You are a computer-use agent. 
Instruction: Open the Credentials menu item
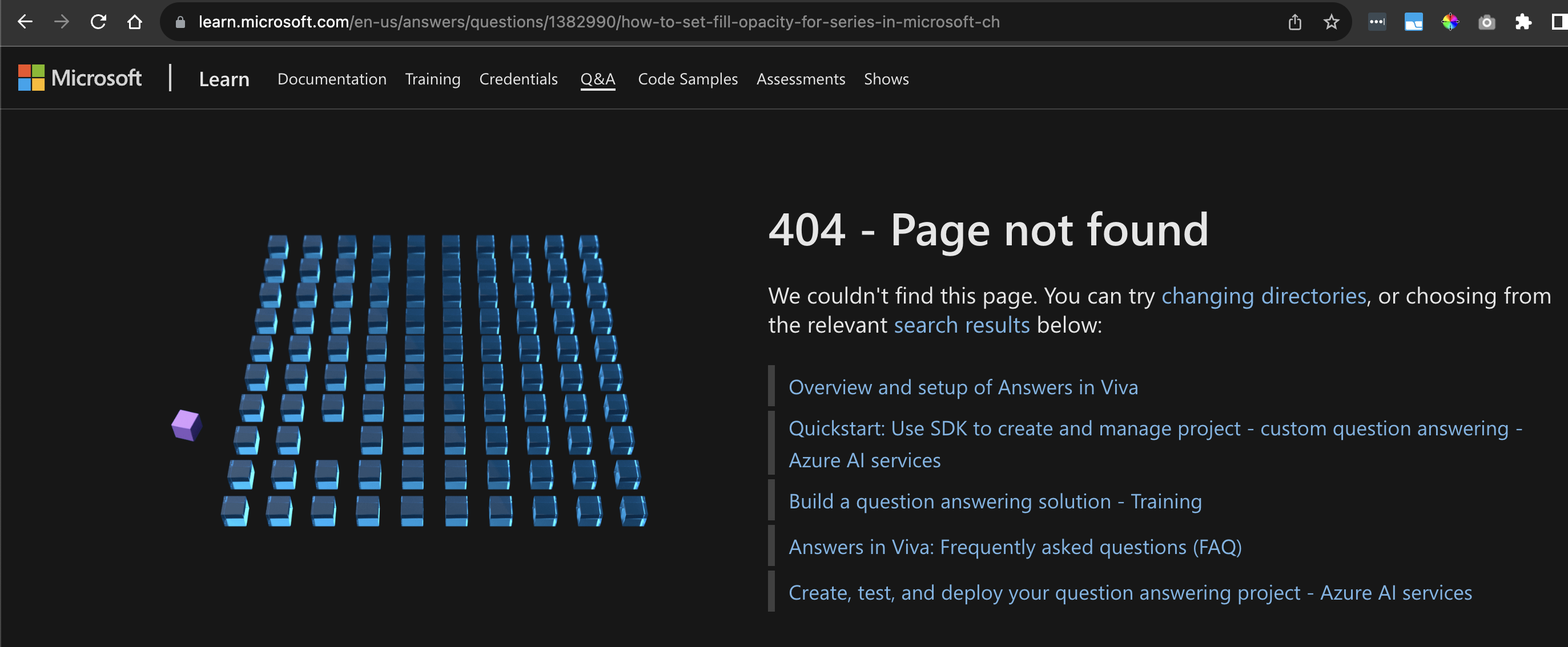[518, 79]
